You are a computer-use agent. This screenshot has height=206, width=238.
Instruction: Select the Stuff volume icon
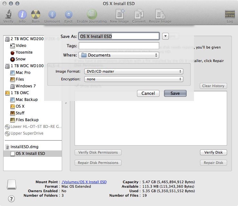(x=13, y=113)
